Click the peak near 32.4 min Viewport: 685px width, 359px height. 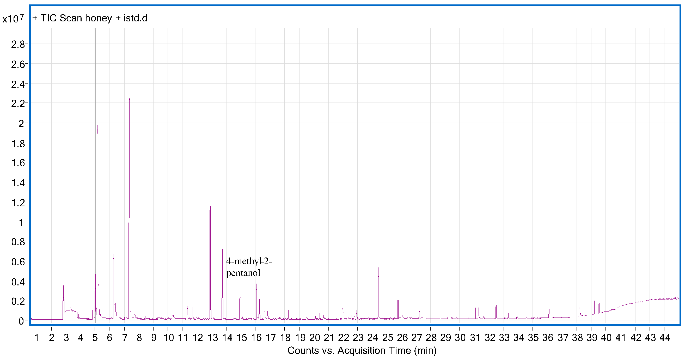tap(496, 306)
